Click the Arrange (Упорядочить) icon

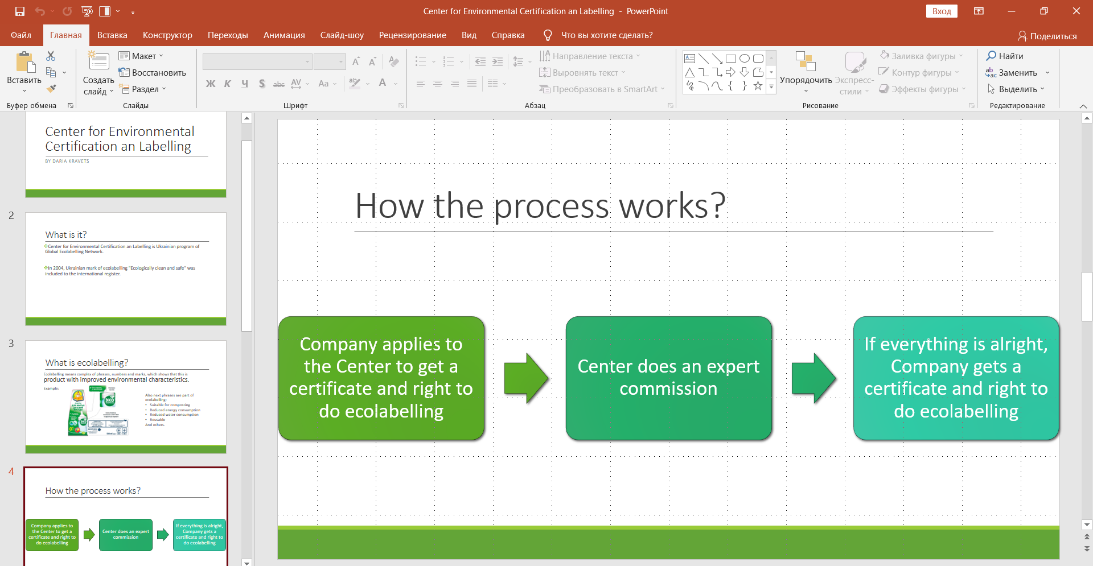point(806,61)
